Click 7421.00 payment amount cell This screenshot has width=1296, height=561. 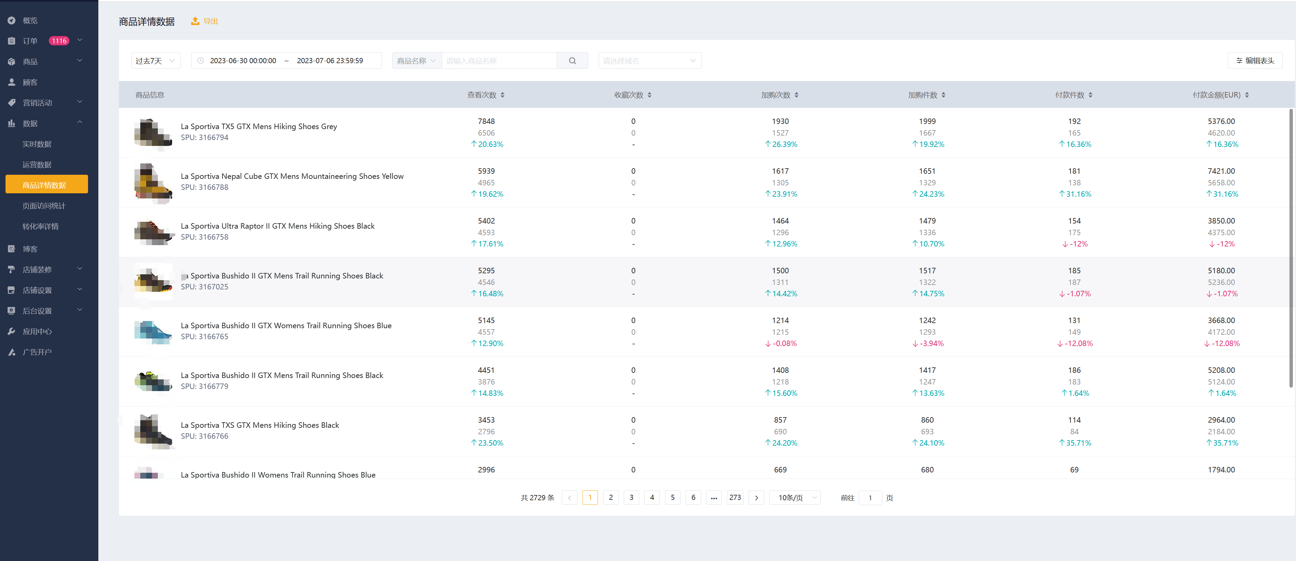coord(1221,171)
